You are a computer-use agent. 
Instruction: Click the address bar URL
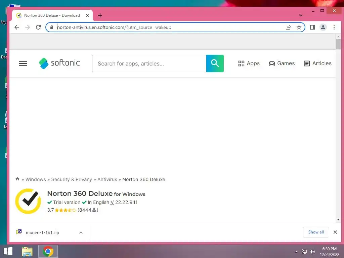tap(114, 27)
